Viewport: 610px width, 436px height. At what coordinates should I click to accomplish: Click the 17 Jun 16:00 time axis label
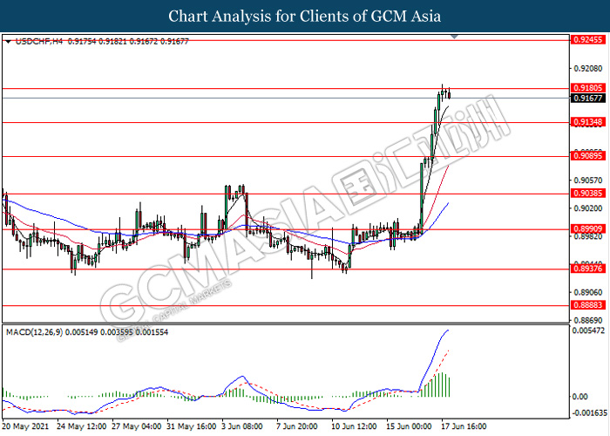tap(463, 426)
